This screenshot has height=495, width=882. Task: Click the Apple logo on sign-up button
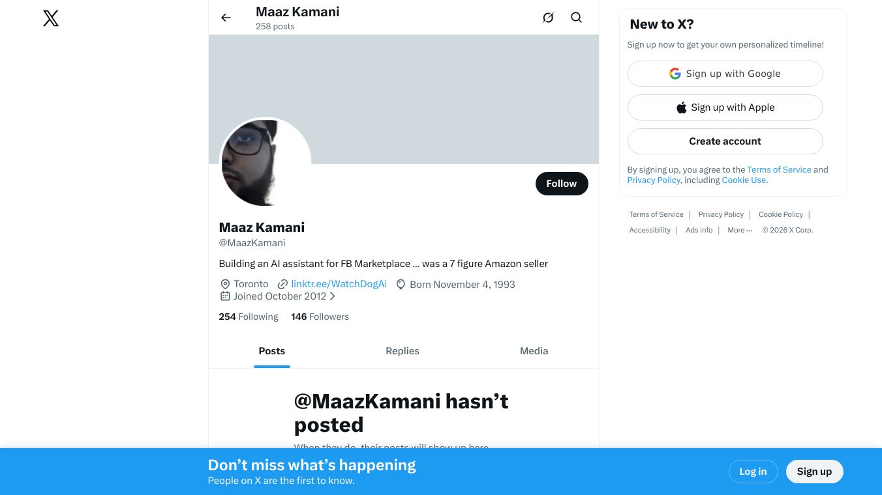click(681, 107)
